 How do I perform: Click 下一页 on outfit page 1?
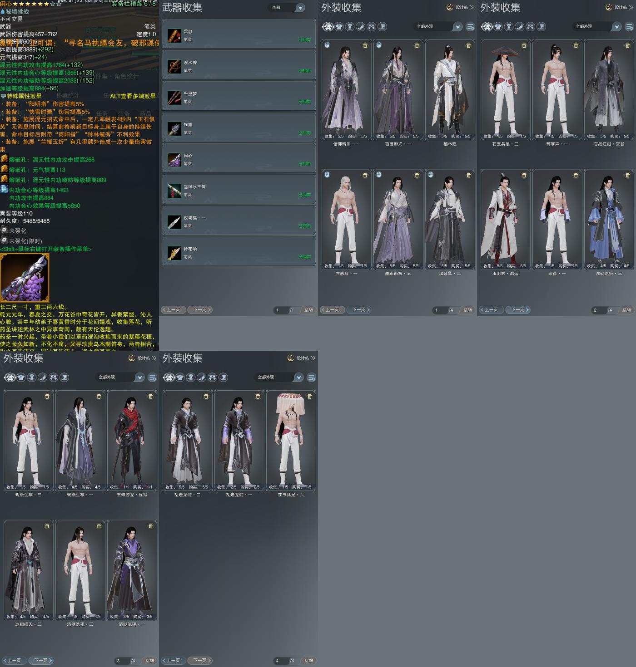[359, 310]
